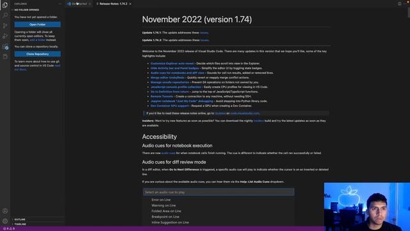Screen dimensions: 410x231
Task: Open 'Dev Container GPU support' link
Action: coord(169,106)
